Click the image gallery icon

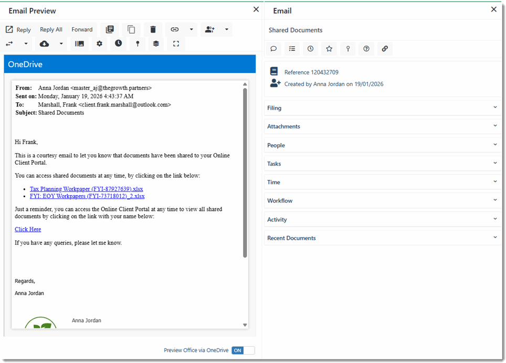(x=79, y=44)
